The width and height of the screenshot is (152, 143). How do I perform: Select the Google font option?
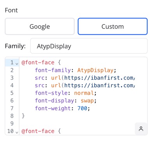(x=40, y=26)
